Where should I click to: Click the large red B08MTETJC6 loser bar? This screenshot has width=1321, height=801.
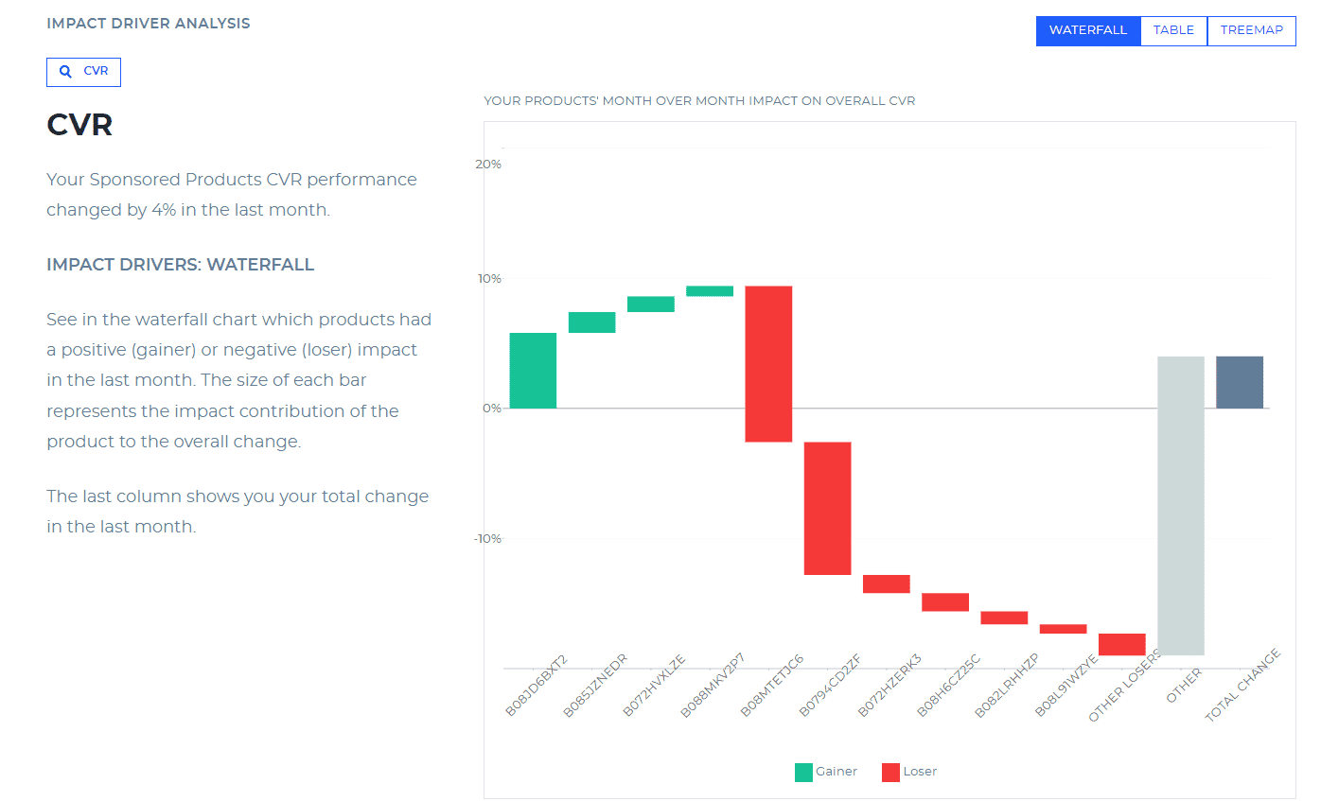(x=768, y=364)
